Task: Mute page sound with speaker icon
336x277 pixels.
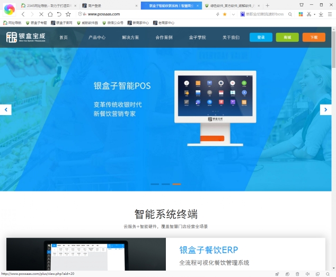Action: pos(307,274)
